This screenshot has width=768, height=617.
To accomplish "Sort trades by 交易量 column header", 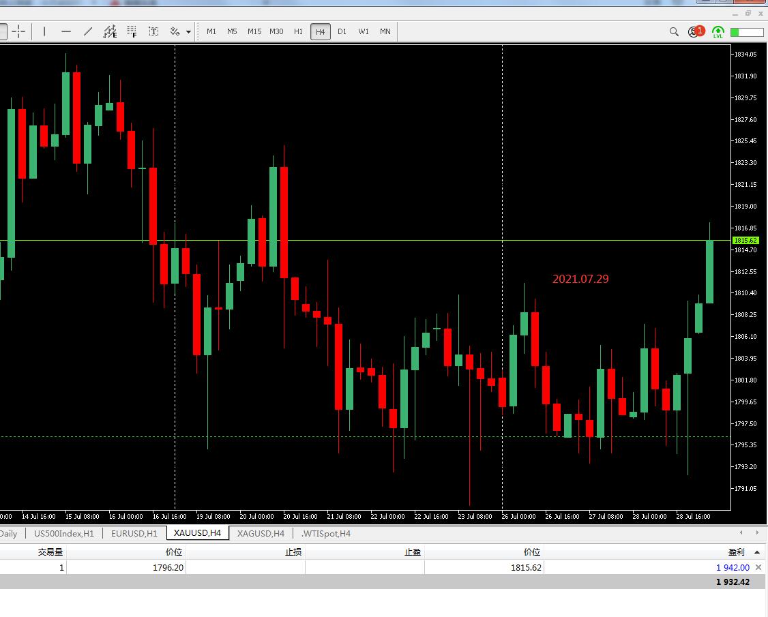I will pos(50,552).
